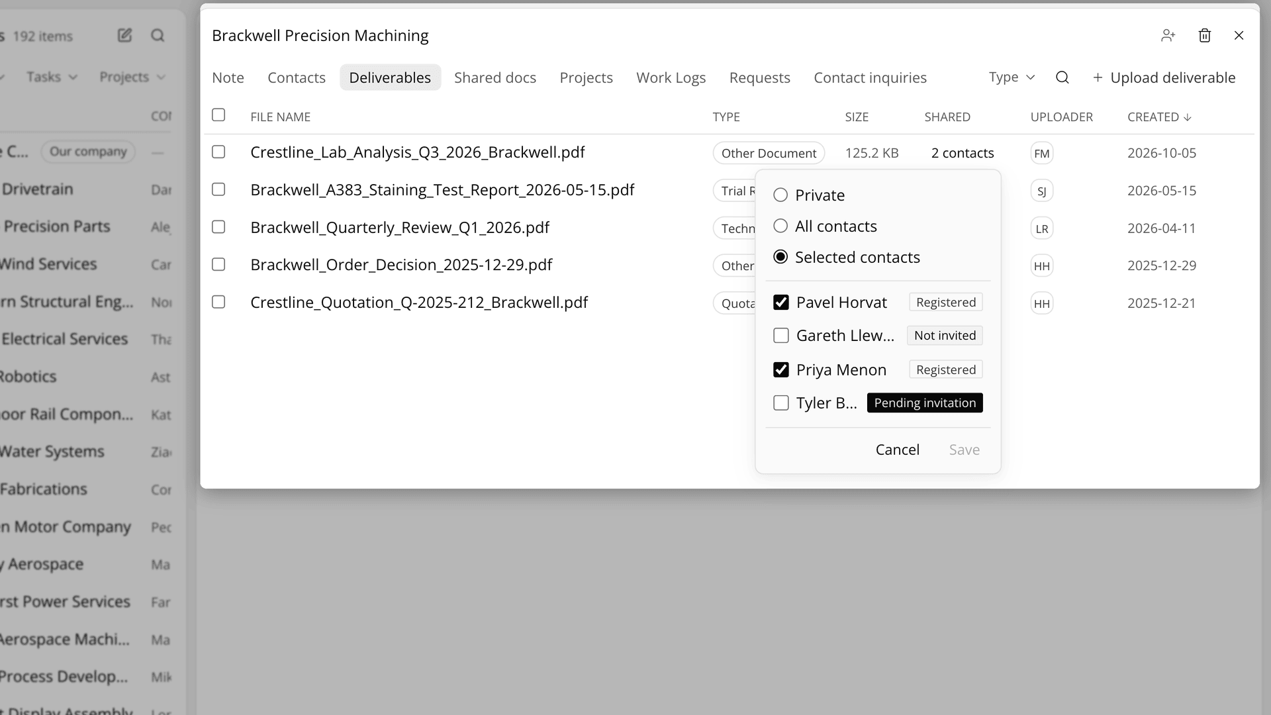The width and height of the screenshot is (1271, 715).
Task: Uncheck Priya Menon checkbox
Action: (781, 369)
